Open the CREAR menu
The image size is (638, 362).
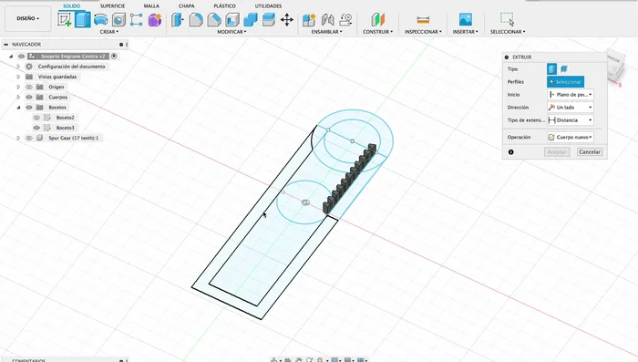point(109,32)
